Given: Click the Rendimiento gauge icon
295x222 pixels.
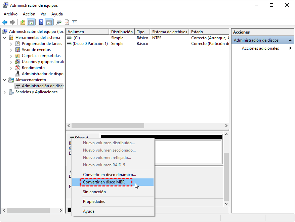Looking at the screenshot, I should [18, 68].
